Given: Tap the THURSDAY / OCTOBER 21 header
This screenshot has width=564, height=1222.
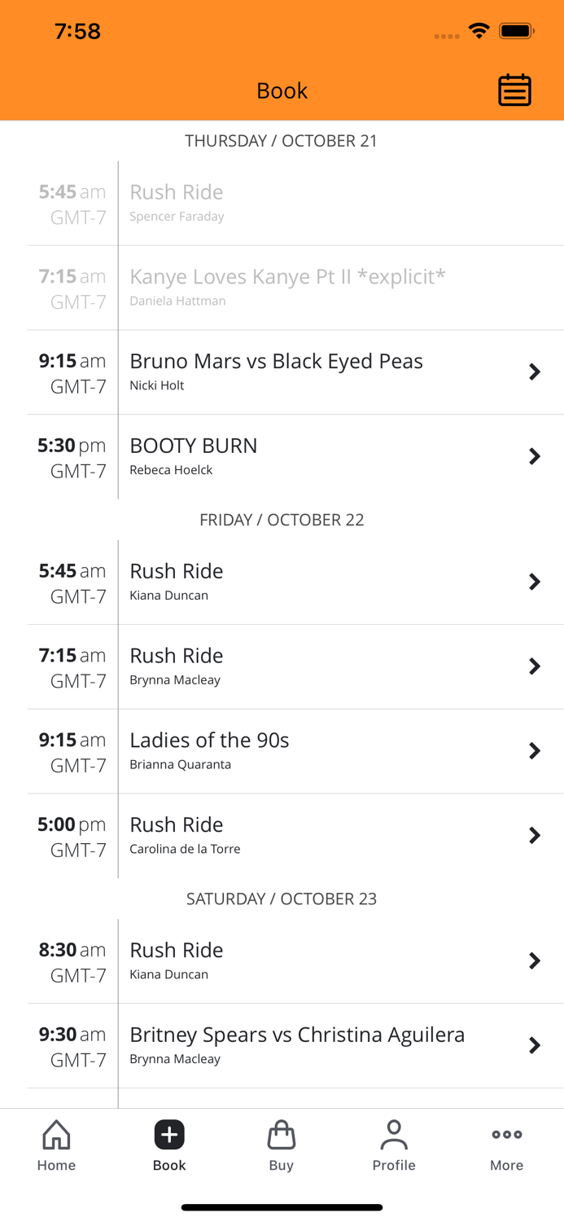Looking at the screenshot, I should click(x=282, y=140).
